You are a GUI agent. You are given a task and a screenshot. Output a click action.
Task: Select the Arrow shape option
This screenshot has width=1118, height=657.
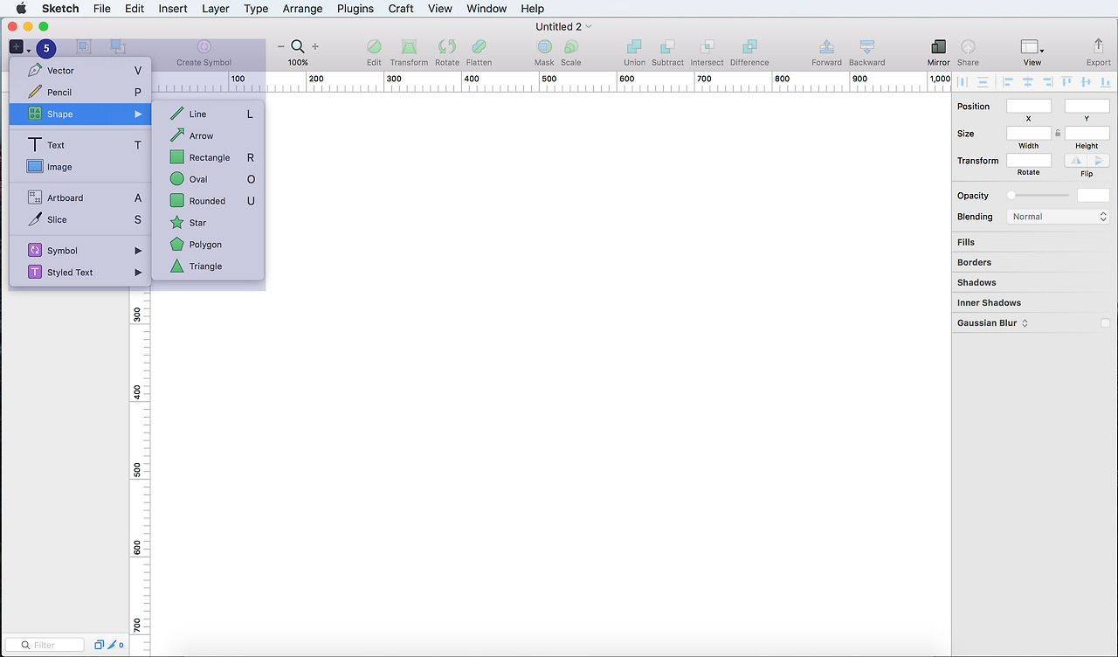pos(208,136)
